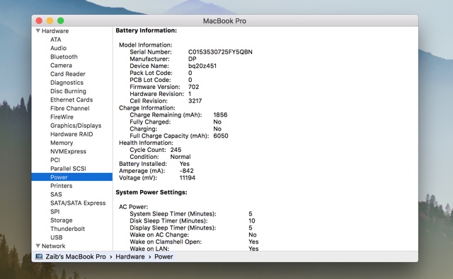Click Hardware in the path bar

point(130,256)
